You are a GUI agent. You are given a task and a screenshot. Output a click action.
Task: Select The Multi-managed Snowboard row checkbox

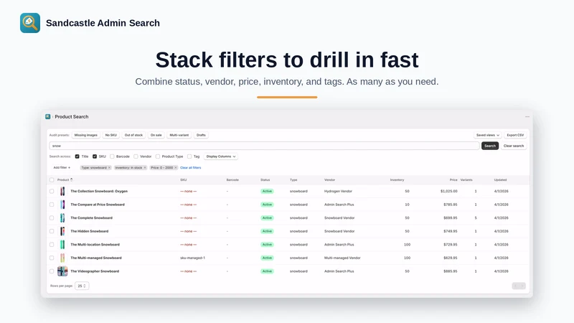(52, 258)
